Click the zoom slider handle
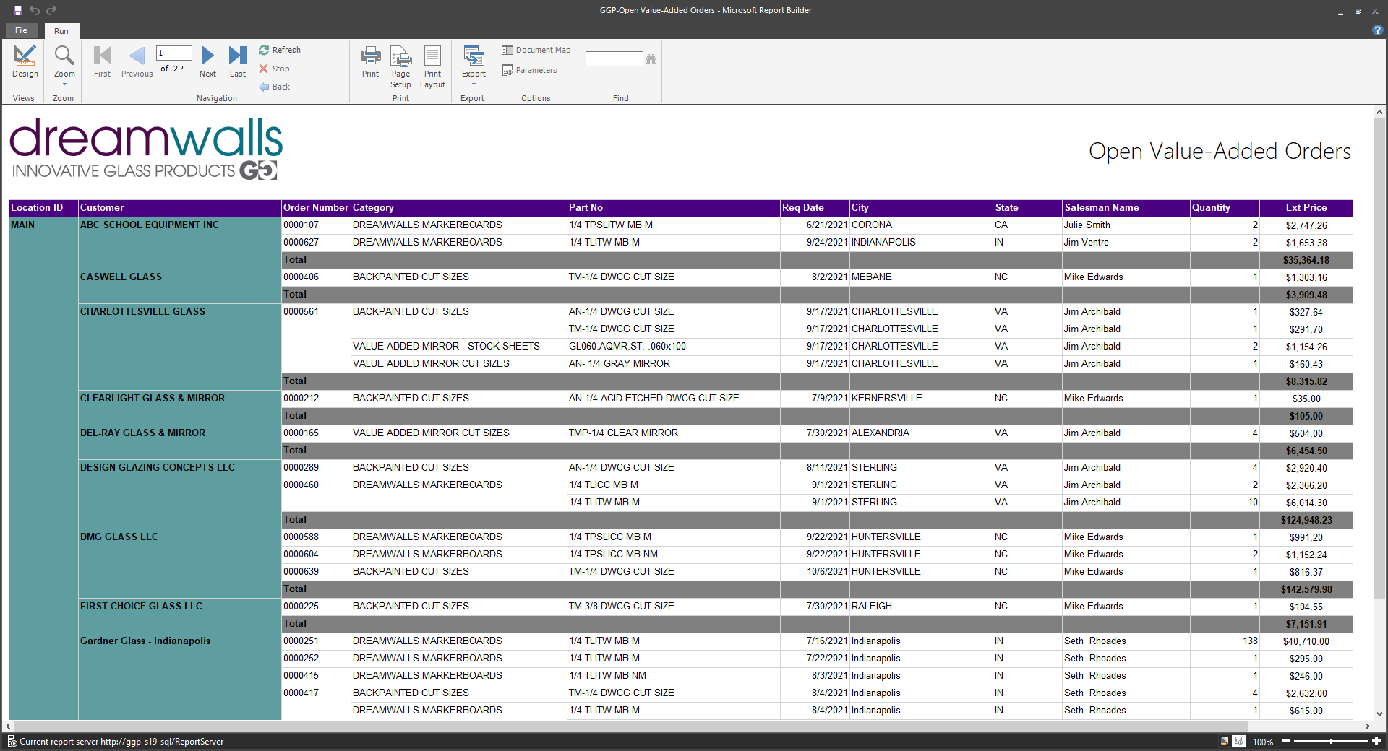Viewport: 1388px width, 751px height. [1330, 741]
